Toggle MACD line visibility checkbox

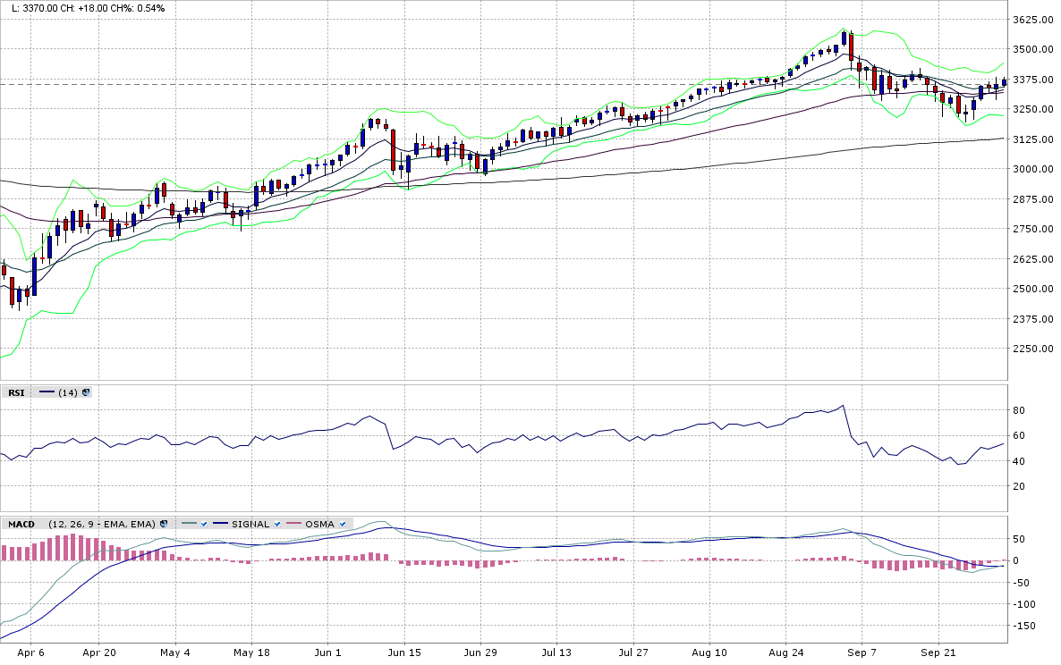coord(204,524)
